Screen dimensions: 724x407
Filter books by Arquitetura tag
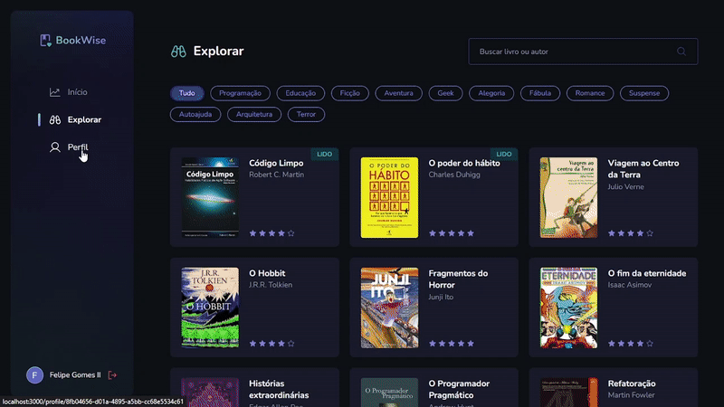click(x=254, y=115)
